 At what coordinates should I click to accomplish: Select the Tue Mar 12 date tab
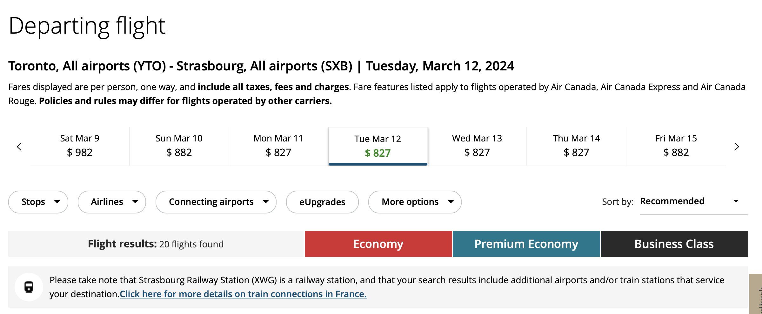(378, 146)
